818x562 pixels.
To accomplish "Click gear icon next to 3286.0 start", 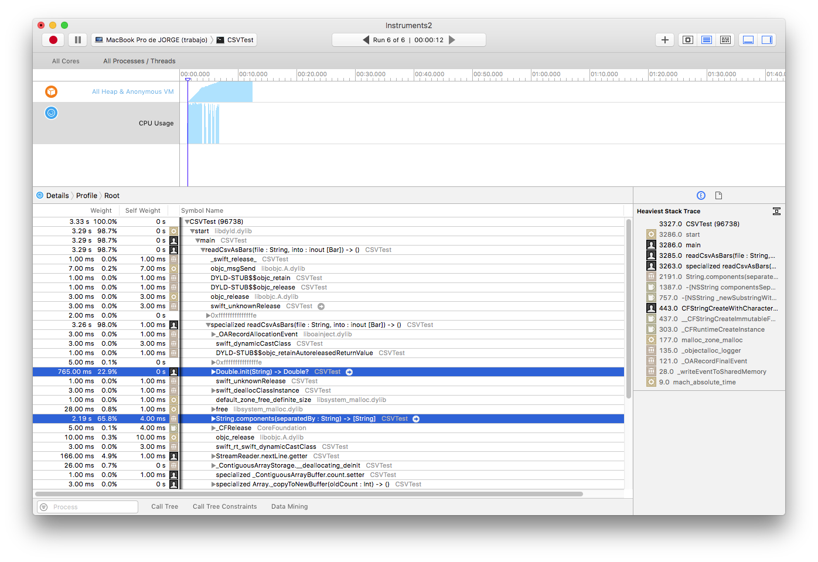I will pyautogui.click(x=651, y=234).
